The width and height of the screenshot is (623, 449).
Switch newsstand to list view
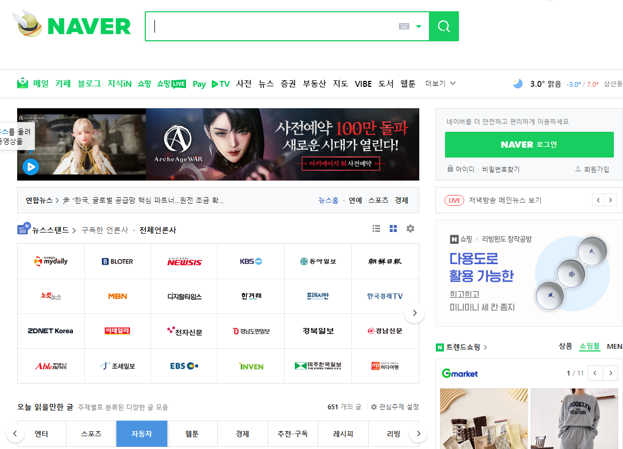376,229
